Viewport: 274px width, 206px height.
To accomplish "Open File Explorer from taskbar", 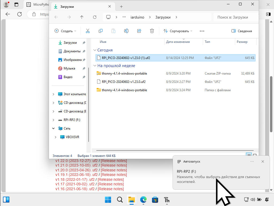I will (x=131, y=200).
